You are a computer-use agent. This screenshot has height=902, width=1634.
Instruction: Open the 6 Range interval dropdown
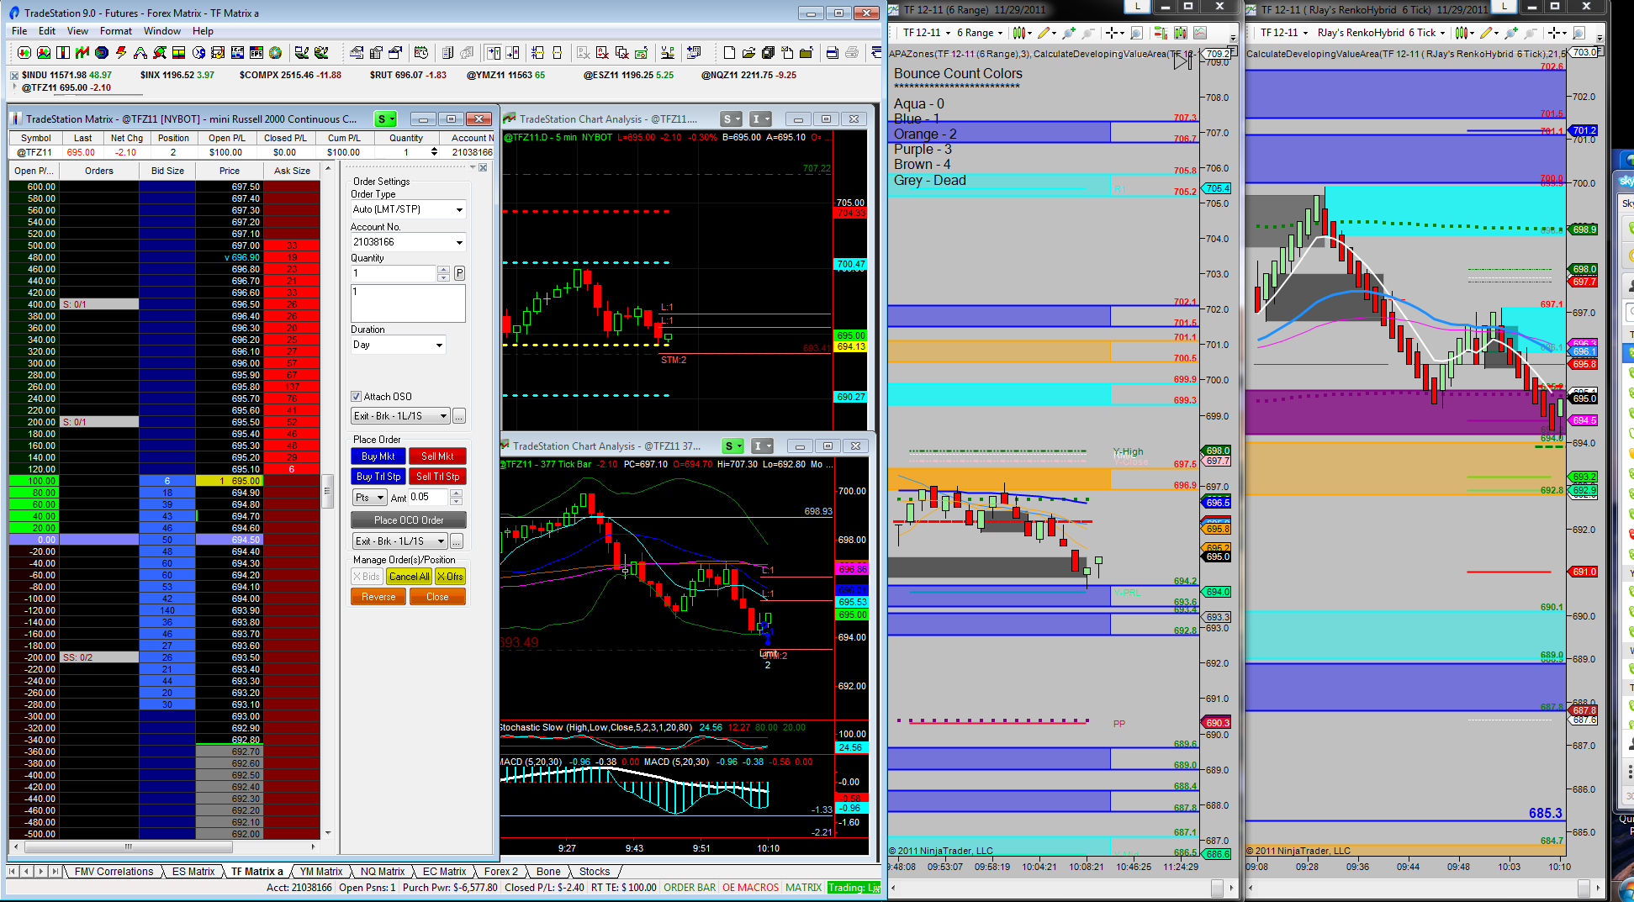point(980,33)
